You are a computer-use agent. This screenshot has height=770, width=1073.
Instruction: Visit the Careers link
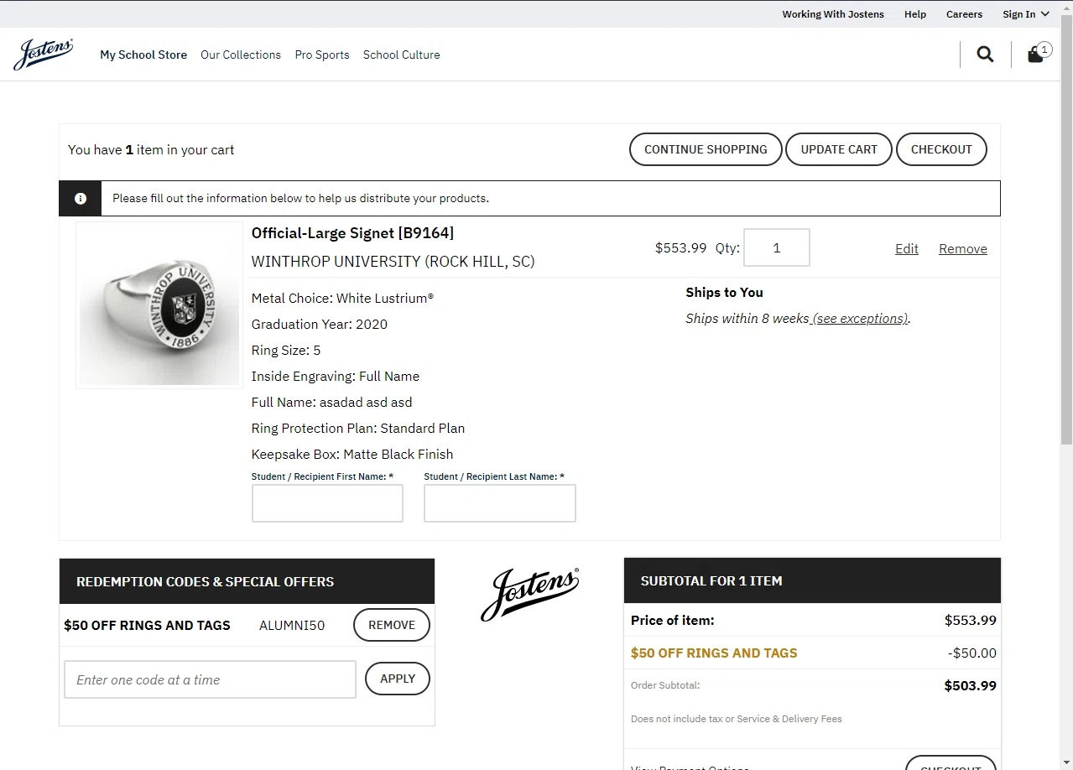coord(964,14)
